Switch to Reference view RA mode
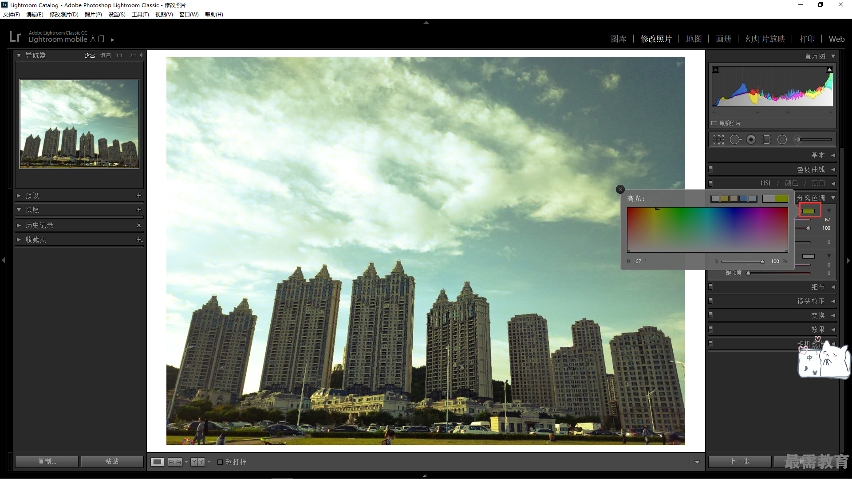852x479 pixels. click(175, 462)
